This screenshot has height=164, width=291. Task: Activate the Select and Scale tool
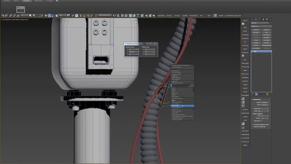point(53,15)
